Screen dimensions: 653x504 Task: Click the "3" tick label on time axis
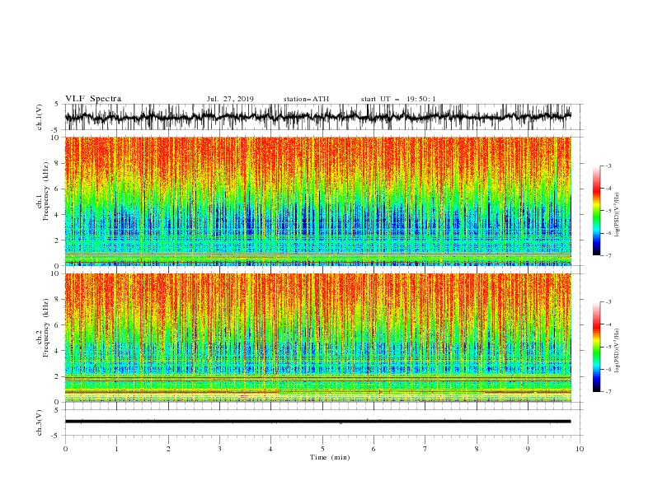[x=219, y=449]
